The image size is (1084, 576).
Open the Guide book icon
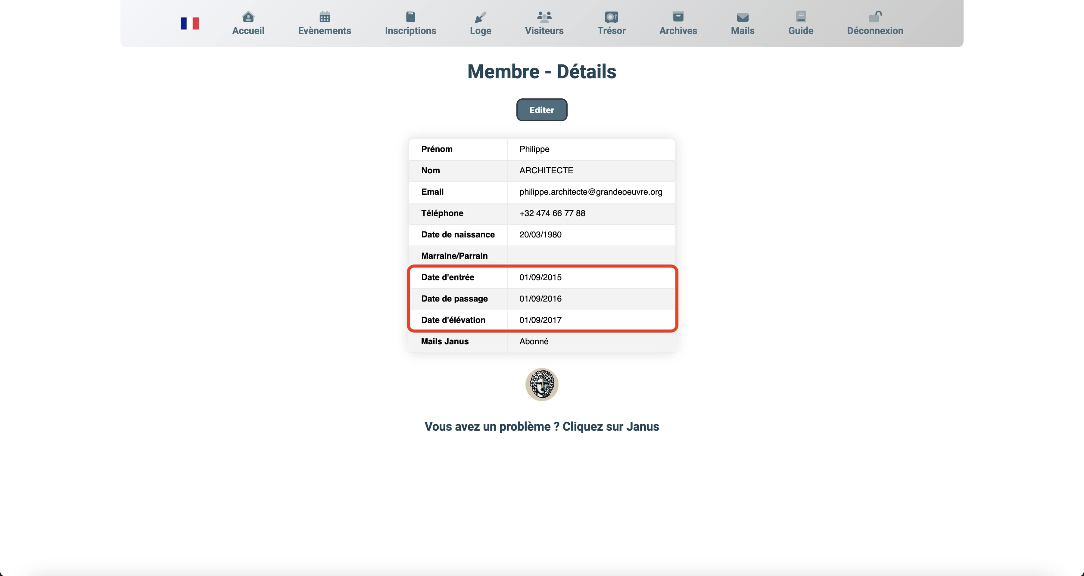[800, 17]
